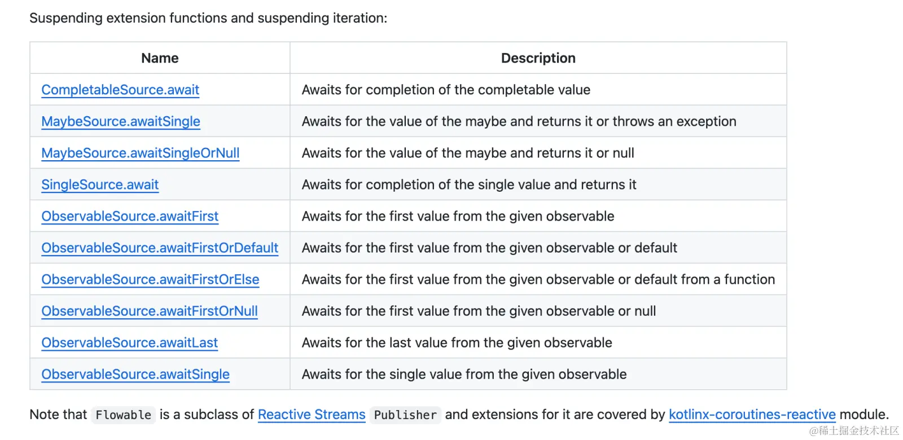Viewport: 903px width, 440px height.
Task: Open the ObservableSource.awaitLast link
Action: click(129, 342)
